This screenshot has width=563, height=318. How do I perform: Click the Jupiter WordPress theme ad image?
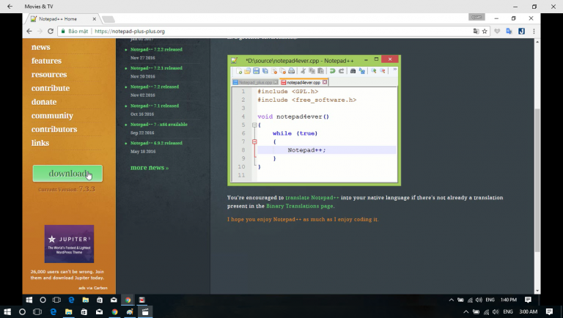[x=70, y=244]
